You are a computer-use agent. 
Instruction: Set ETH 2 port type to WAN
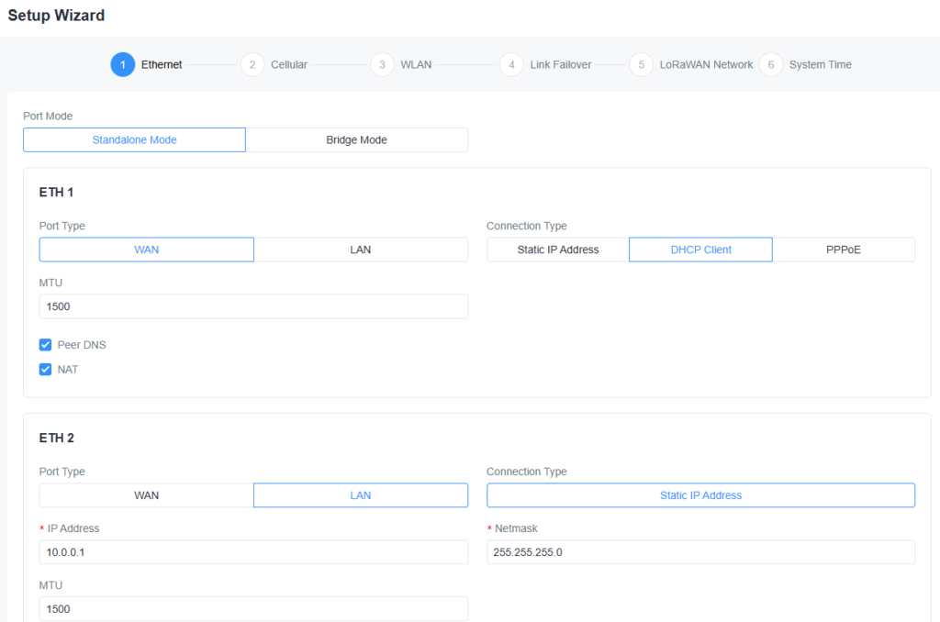coord(146,495)
